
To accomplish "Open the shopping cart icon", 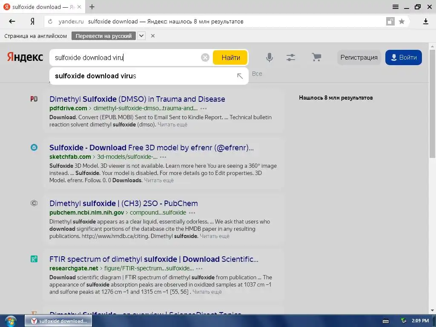I will [316, 57].
